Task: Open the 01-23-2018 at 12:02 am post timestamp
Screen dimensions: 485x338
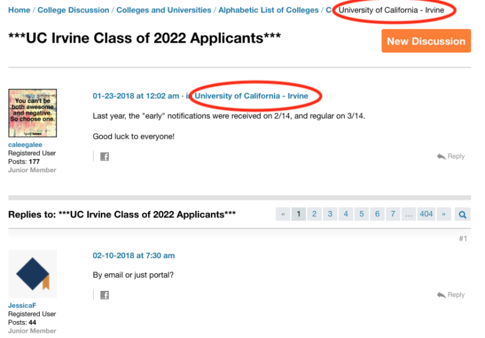Action: [x=136, y=96]
